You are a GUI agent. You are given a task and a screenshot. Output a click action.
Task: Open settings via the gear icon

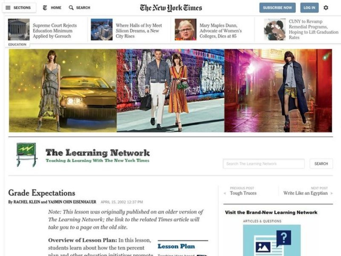point(326,8)
